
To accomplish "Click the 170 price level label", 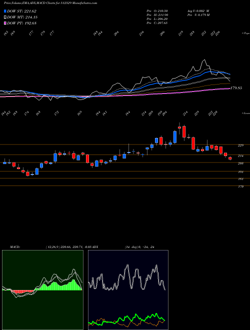I will (241, 186).
